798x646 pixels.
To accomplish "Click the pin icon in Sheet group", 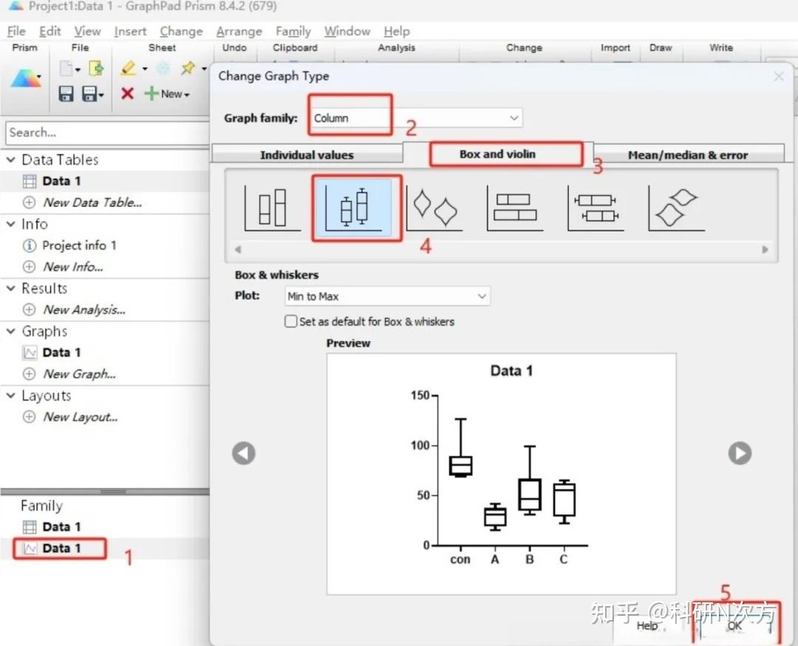I will 188,68.
